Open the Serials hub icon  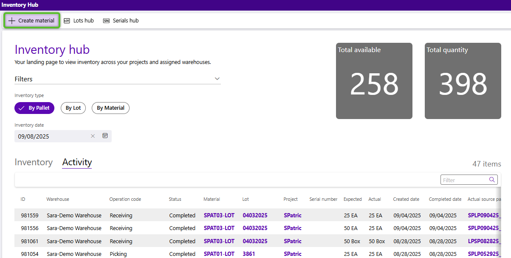pos(106,20)
